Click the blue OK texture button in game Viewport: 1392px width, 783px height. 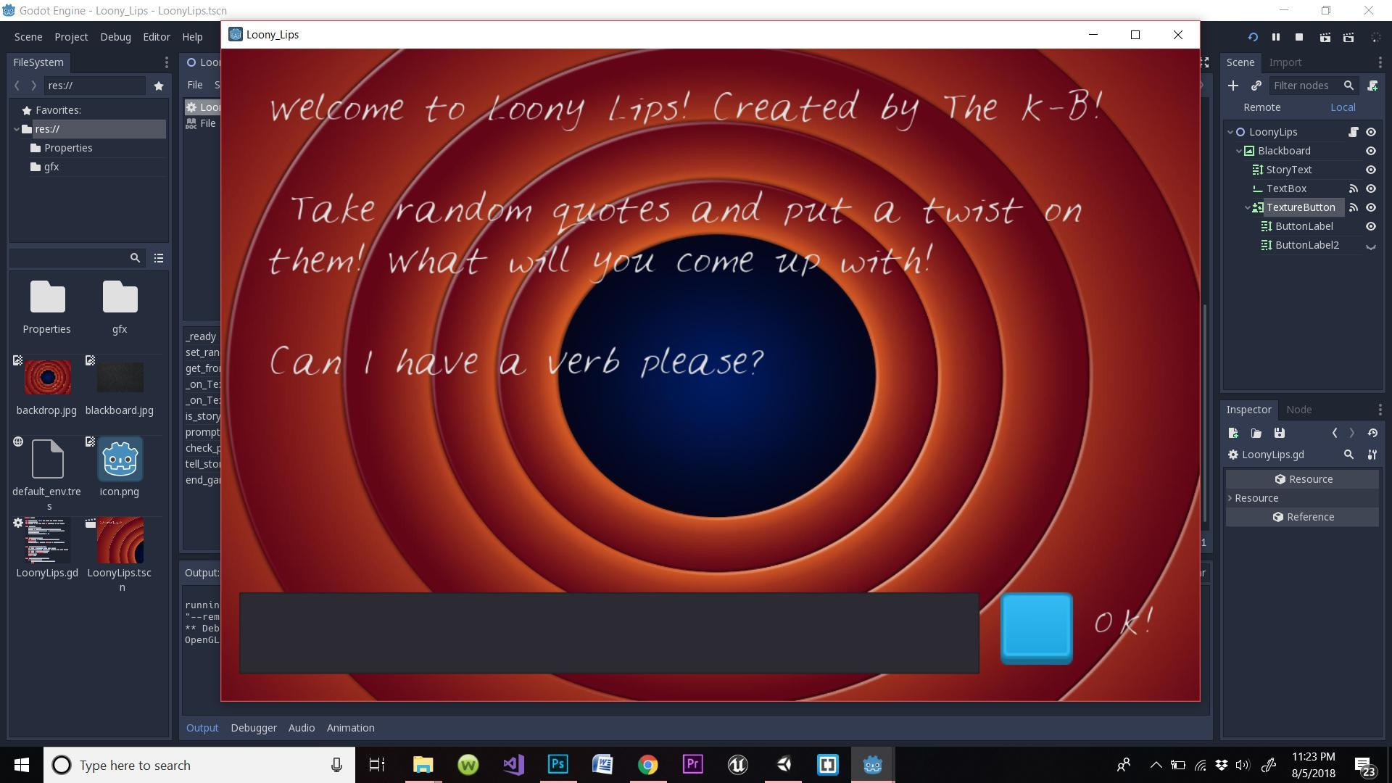(1037, 629)
